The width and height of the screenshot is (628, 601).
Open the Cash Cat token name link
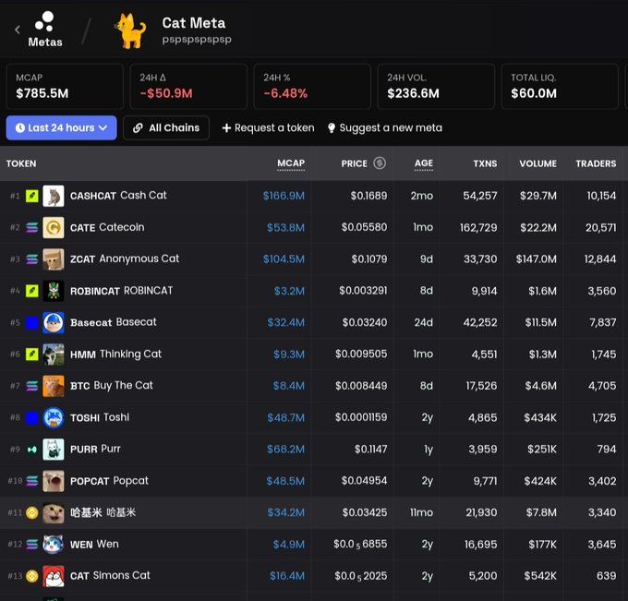tap(143, 195)
